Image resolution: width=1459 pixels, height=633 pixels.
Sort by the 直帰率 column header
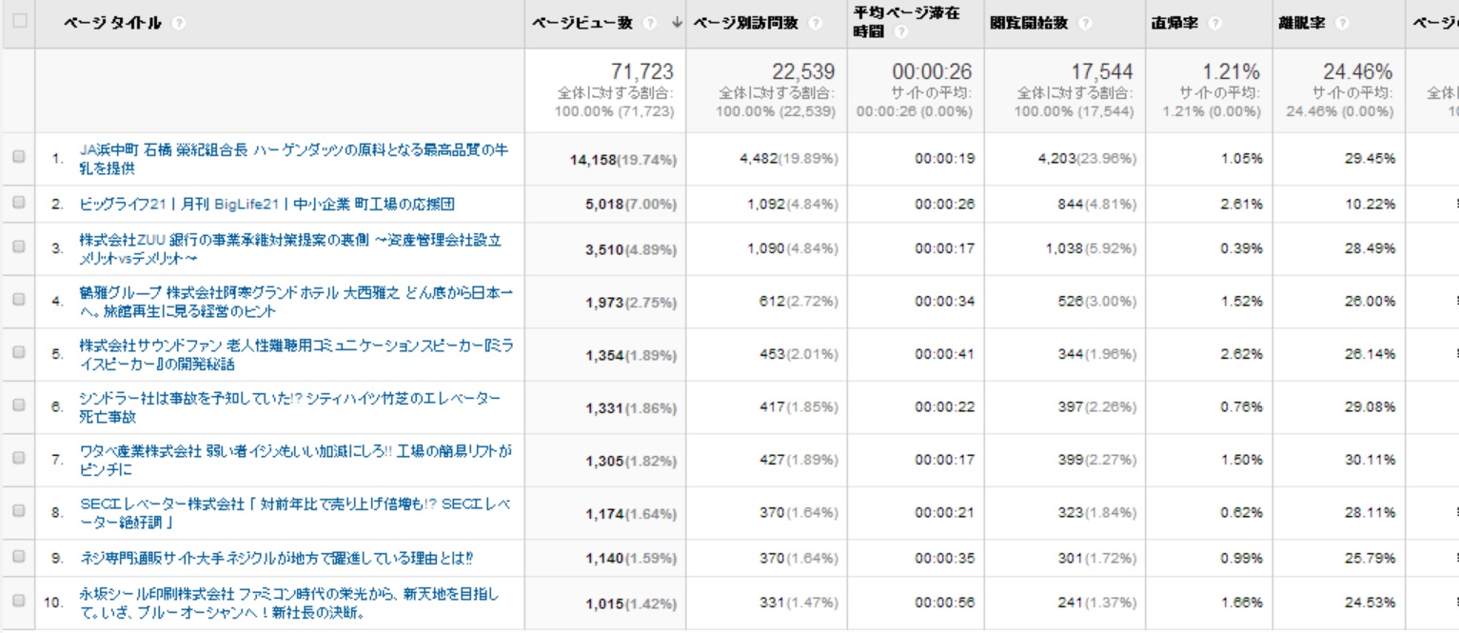click(x=1173, y=23)
